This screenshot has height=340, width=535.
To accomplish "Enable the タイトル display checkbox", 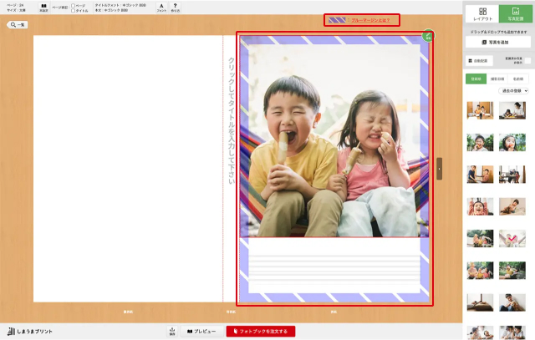I will [x=73, y=11].
